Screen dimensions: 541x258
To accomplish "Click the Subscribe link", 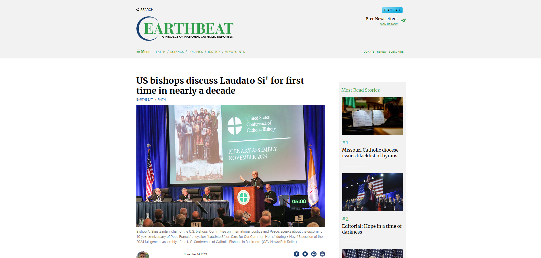I will click(x=396, y=52).
